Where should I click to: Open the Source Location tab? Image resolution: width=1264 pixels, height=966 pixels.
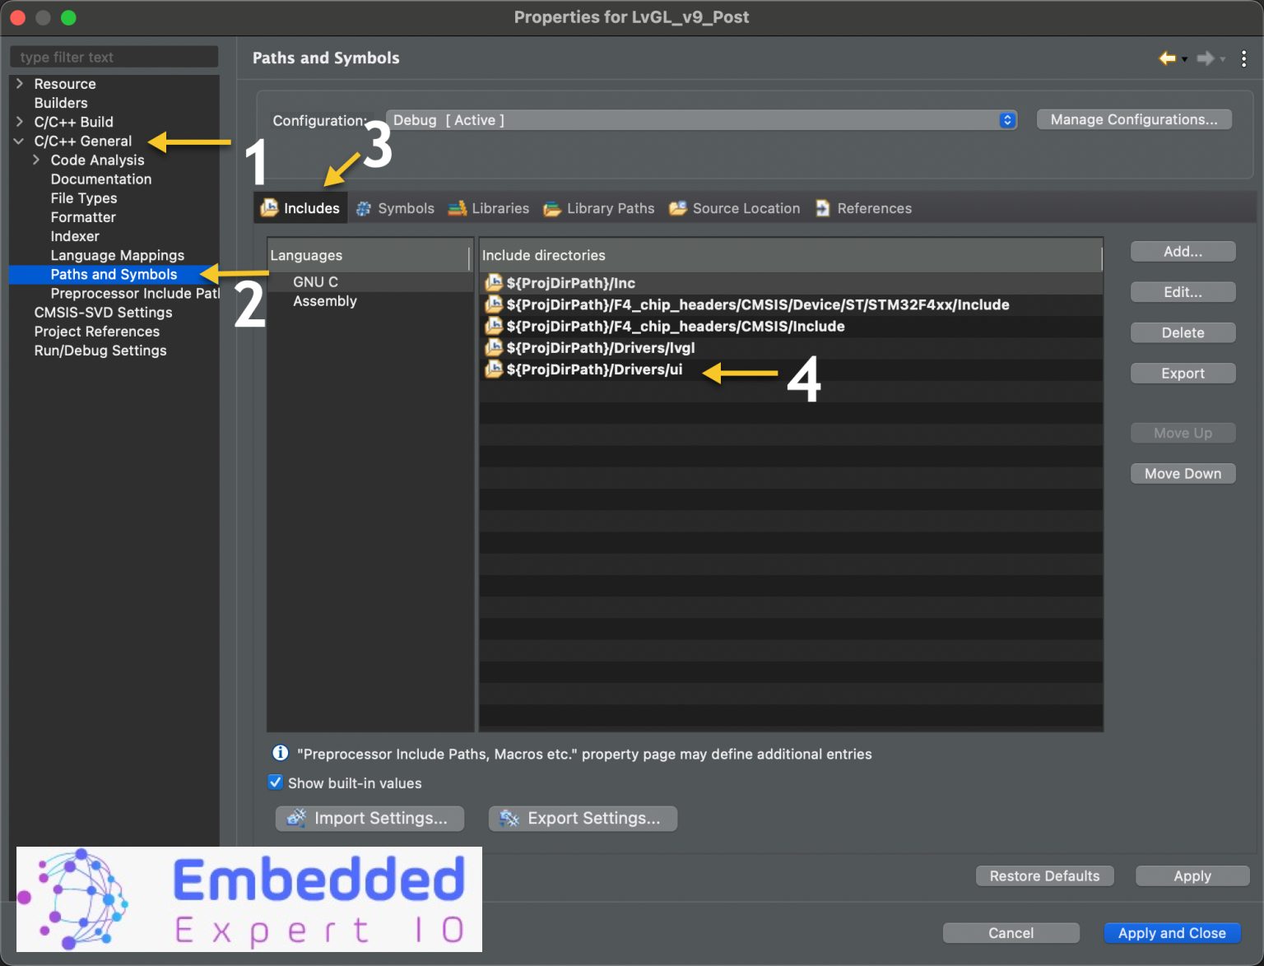click(x=745, y=208)
